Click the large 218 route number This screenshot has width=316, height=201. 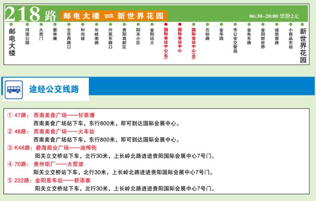point(23,14)
